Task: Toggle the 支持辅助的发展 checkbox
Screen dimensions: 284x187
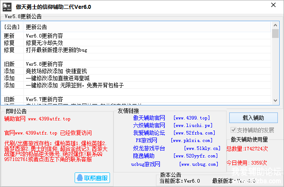Action: pos(233,130)
